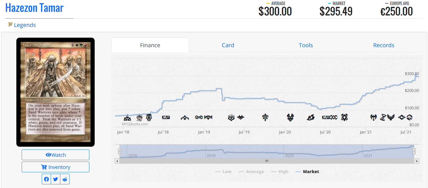428x188 pixels.
Task: Enable the High price series in legend
Action: tap(280, 172)
